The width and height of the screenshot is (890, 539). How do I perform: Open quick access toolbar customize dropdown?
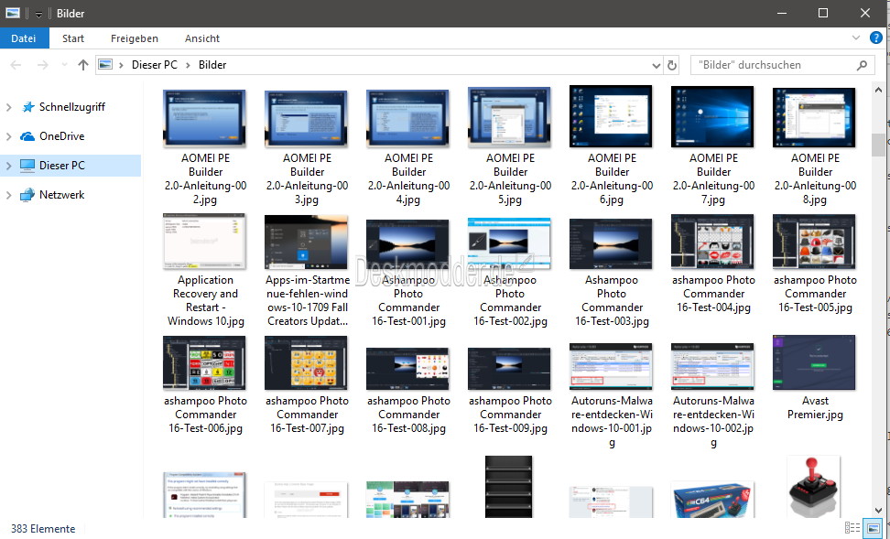click(38, 14)
